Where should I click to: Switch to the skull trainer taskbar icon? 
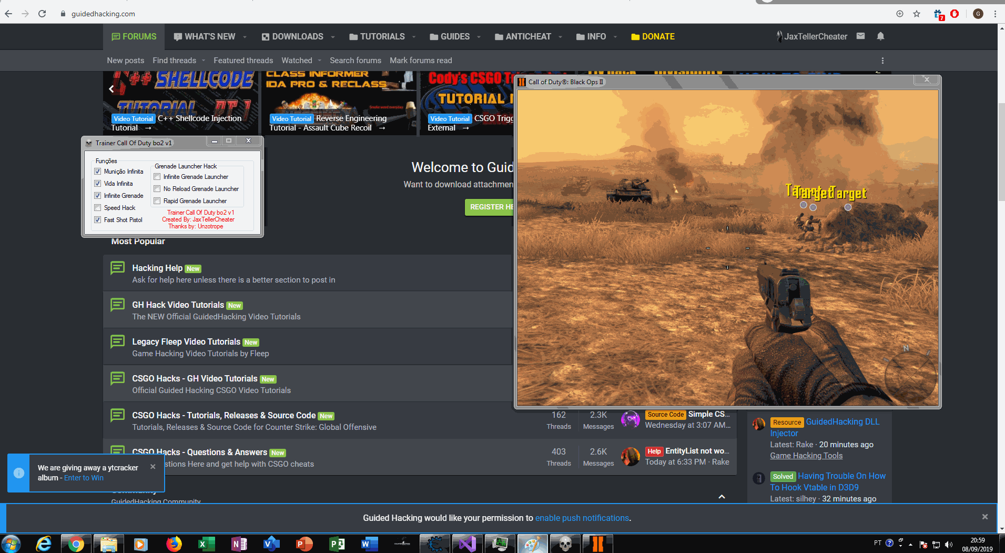[x=565, y=544]
